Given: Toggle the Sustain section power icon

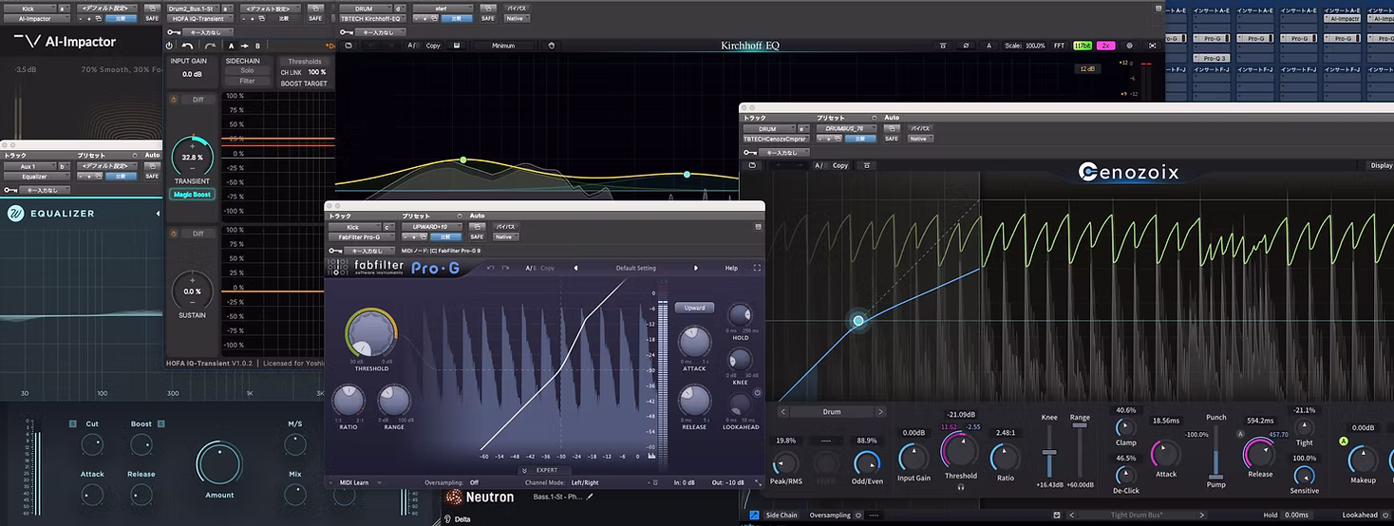Looking at the screenshot, I should pyautogui.click(x=174, y=234).
